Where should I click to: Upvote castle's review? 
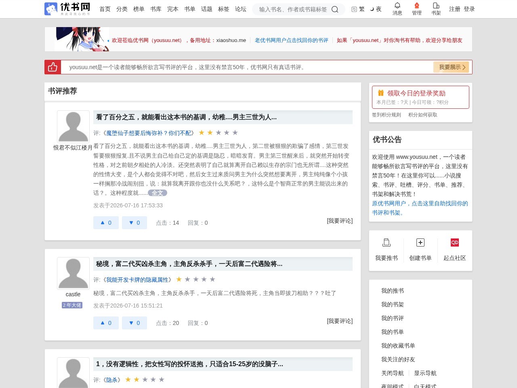pos(106,323)
